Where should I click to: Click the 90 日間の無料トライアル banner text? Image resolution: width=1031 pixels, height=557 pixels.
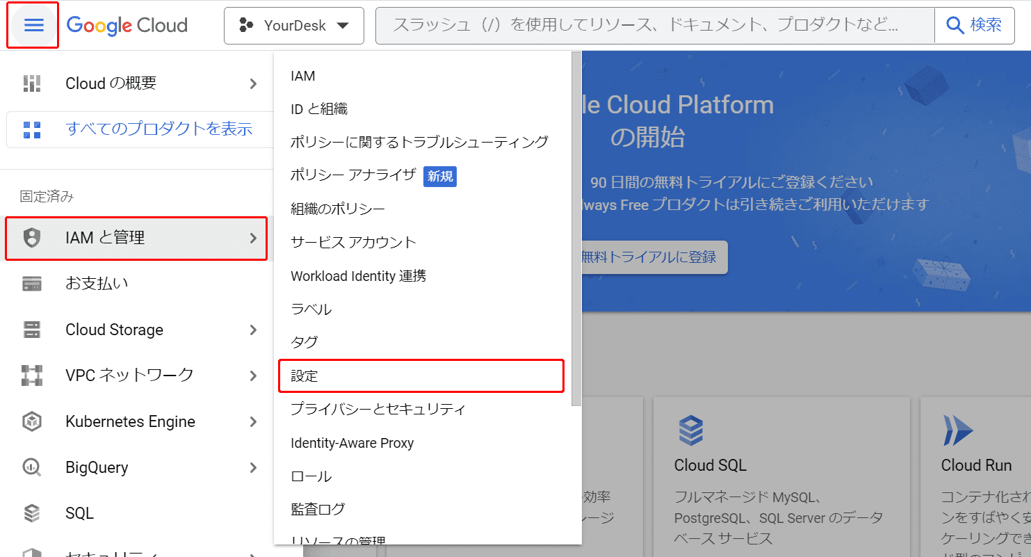coord(731,183)
